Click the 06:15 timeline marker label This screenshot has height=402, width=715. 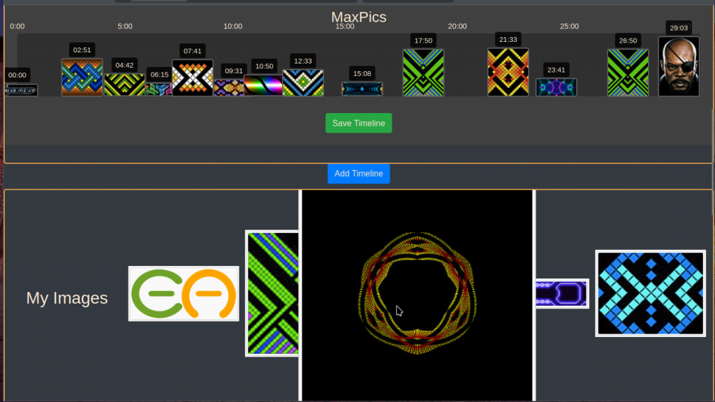pos(159,74)
